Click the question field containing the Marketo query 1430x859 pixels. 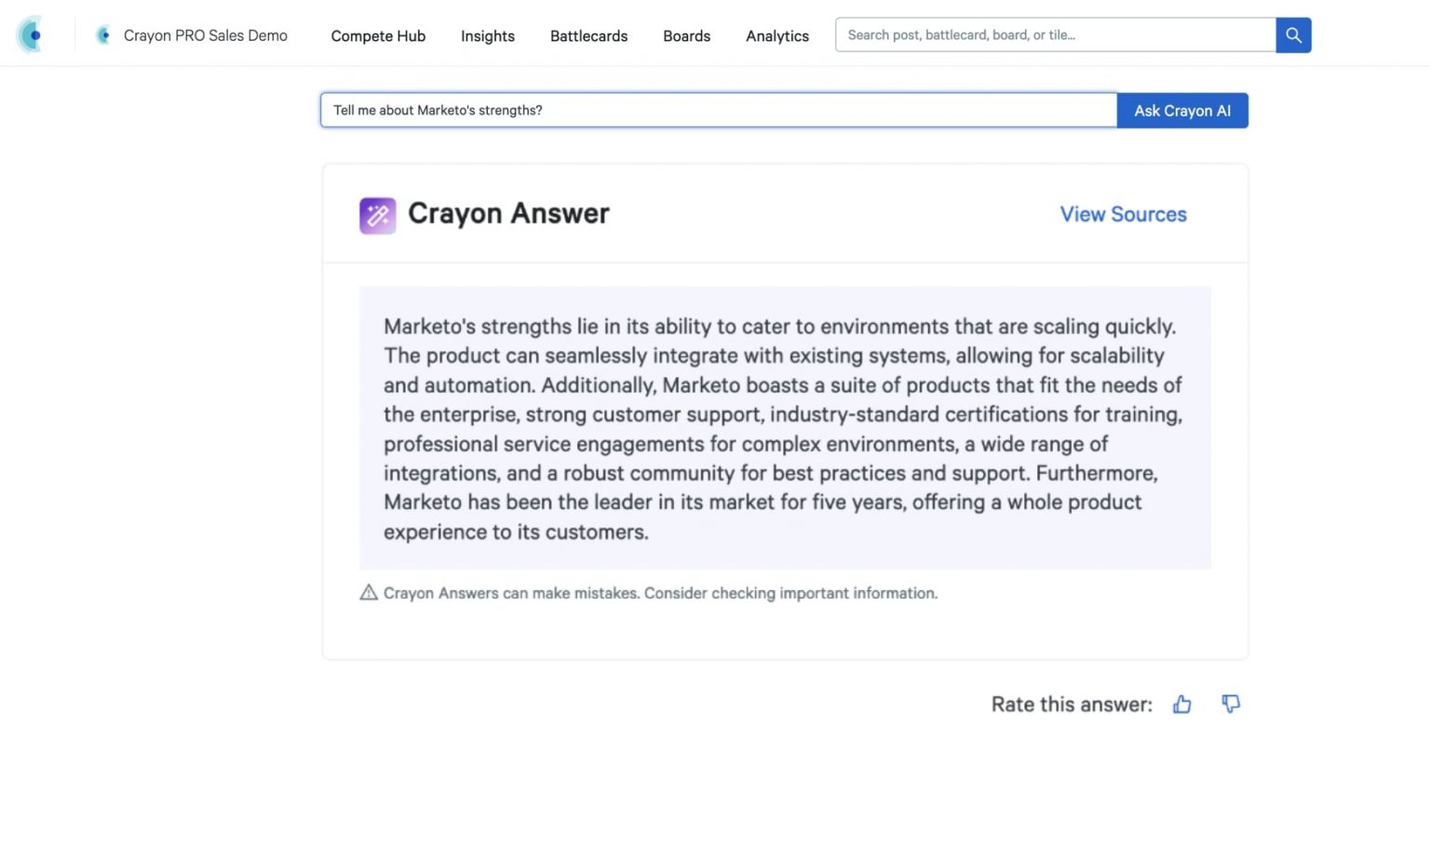[717, 110]
